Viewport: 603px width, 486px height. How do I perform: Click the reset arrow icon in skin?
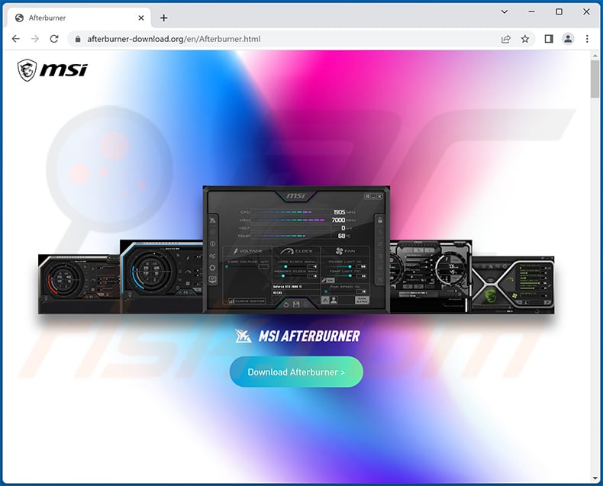tap(286, 304)
